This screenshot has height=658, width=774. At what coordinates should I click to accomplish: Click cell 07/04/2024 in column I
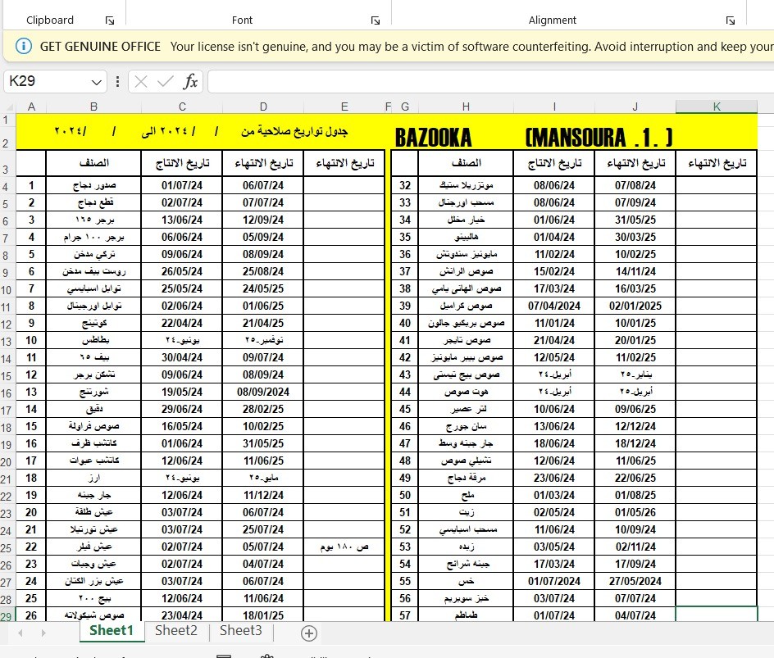pyautogui.click(x=554, y=306)
